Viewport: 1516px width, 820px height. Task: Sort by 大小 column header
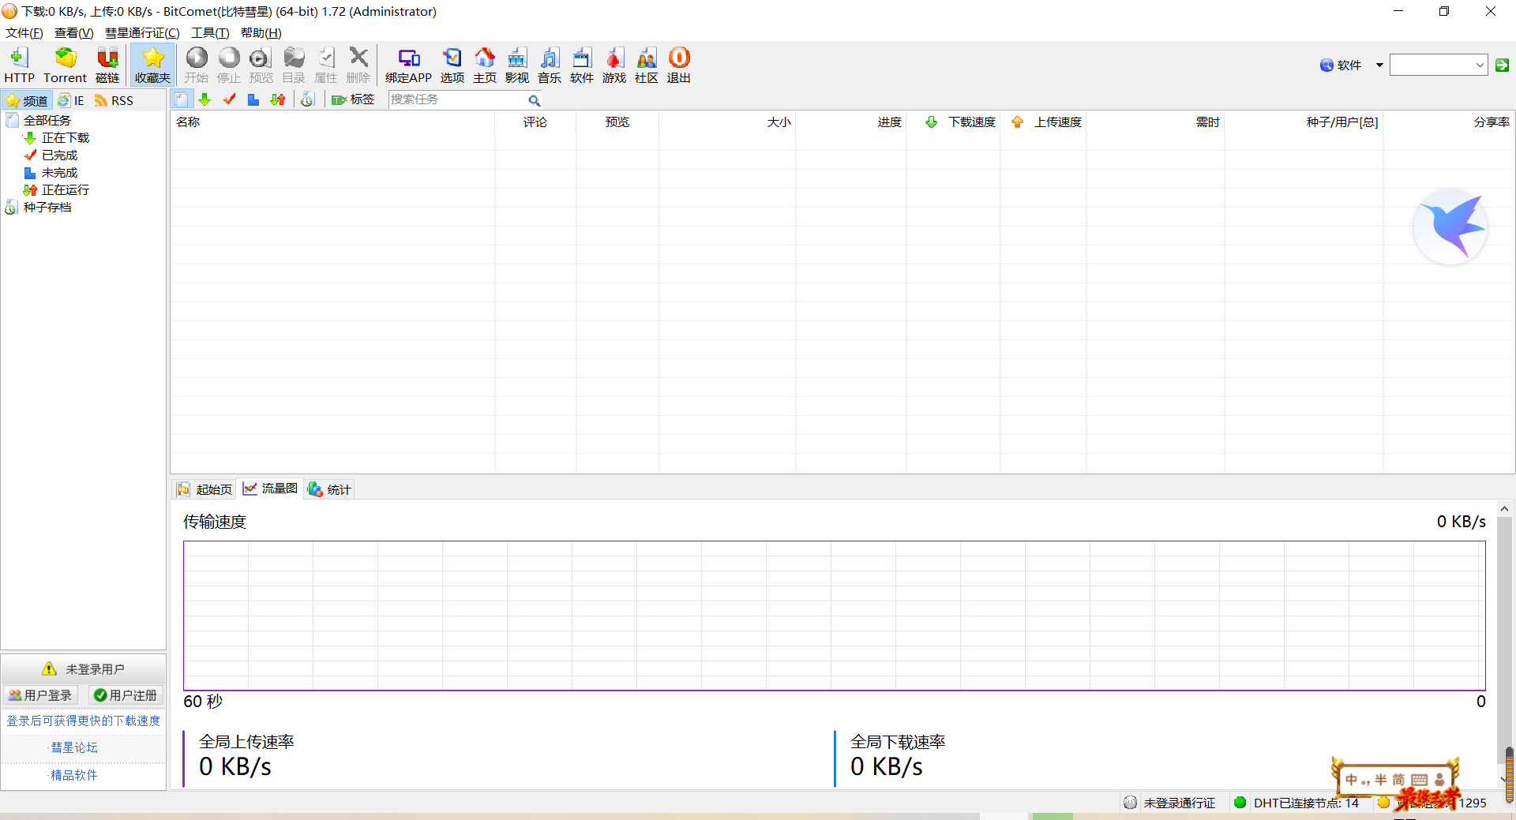[727, 122]
